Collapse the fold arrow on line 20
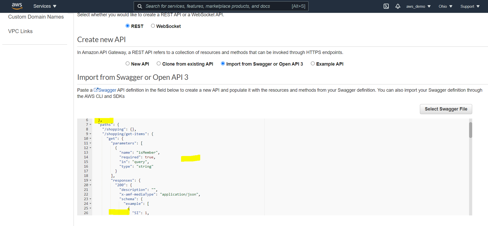Image resolution: width=488 pixels, height=226 pixels. pos(90,185)
